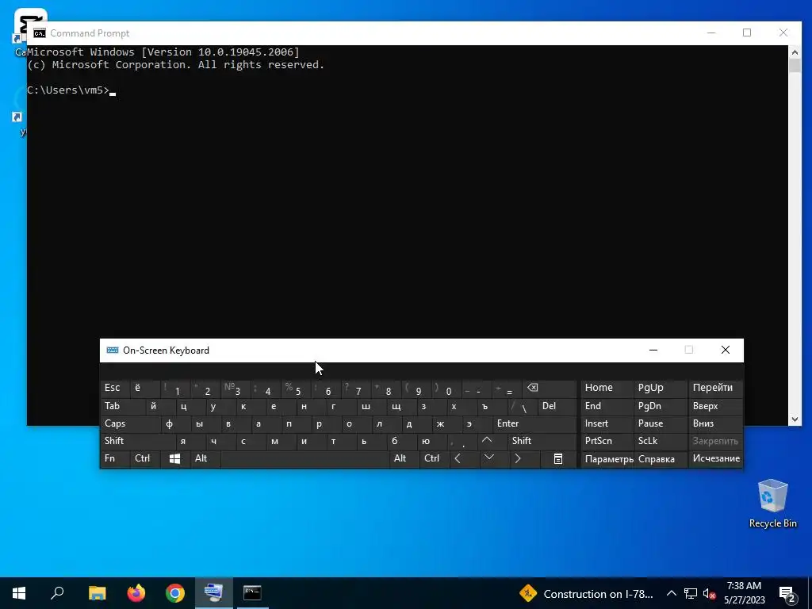Click the Del key
812x609 pixels.
[557, 406]
